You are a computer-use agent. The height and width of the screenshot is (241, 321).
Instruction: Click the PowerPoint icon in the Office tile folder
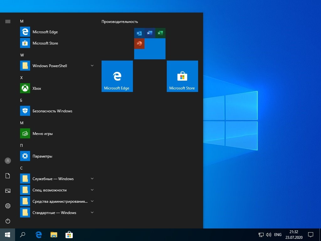coord(139,44)
